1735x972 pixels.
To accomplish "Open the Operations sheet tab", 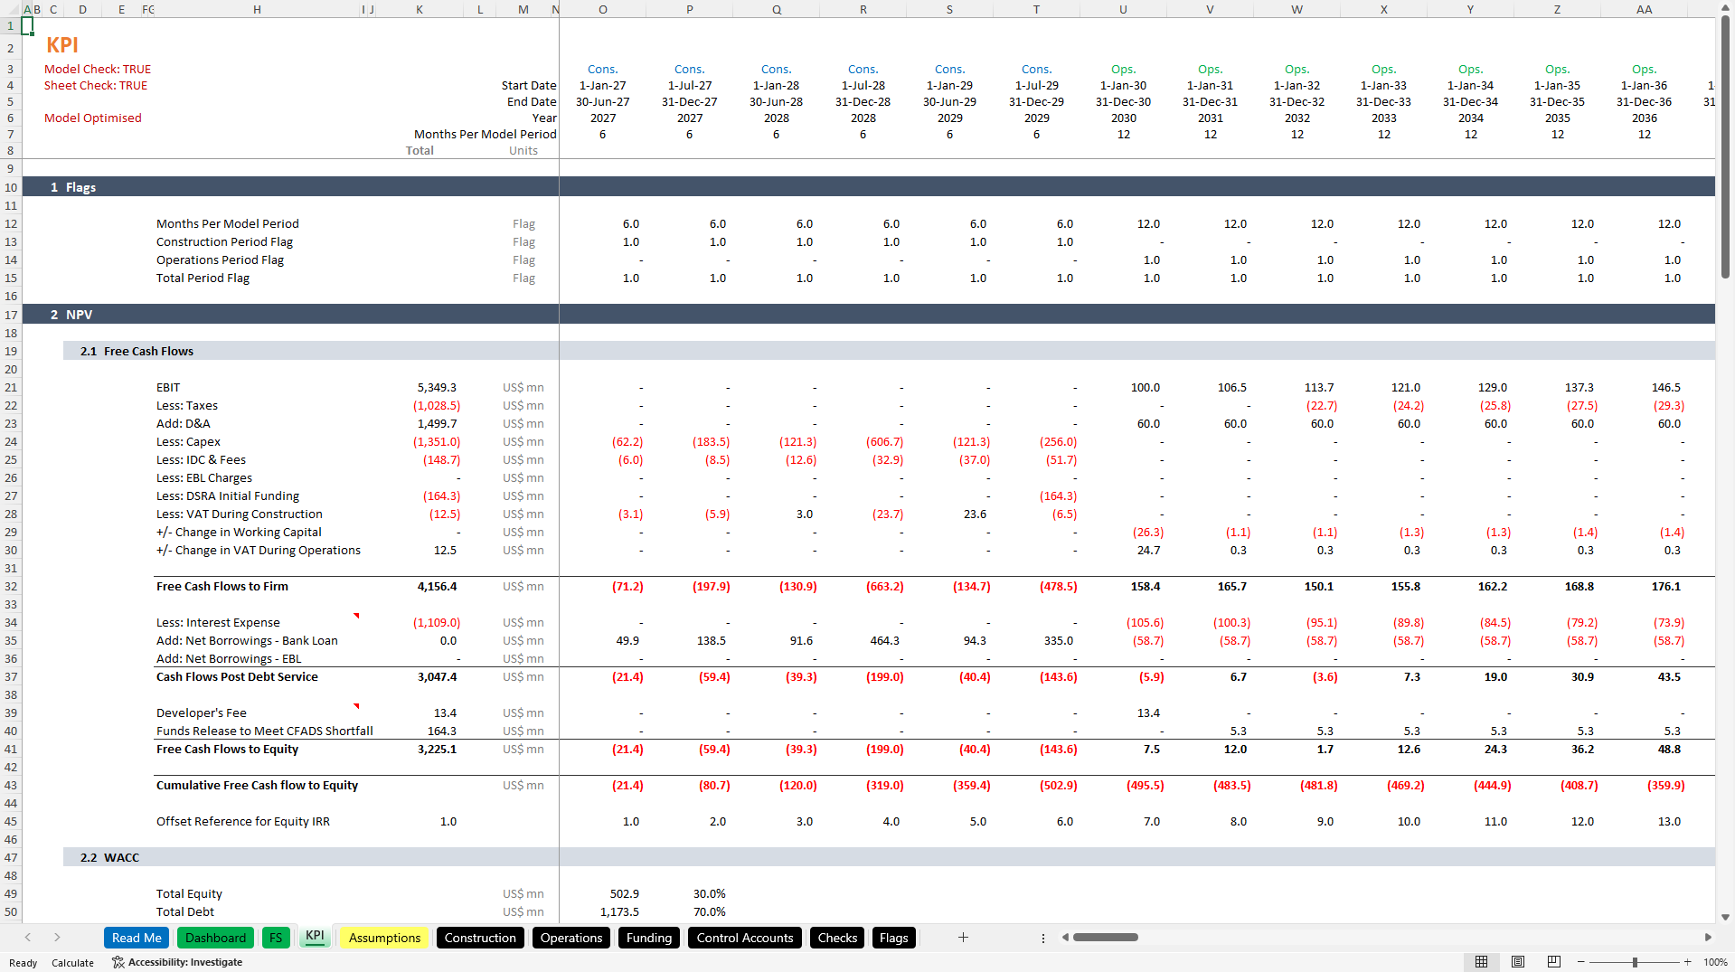I will (570, 938).
